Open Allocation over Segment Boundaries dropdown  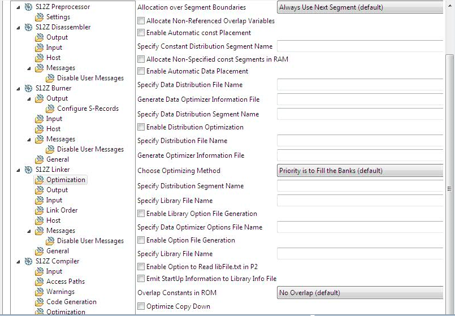click(x=361, y=7)
